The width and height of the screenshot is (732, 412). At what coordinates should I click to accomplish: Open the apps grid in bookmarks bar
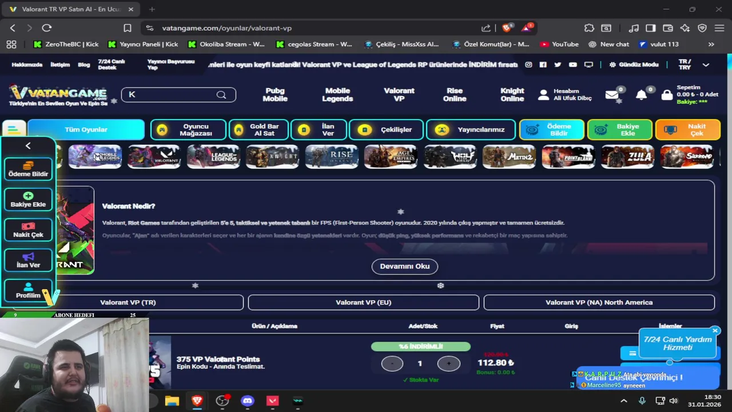coord(11,44)
